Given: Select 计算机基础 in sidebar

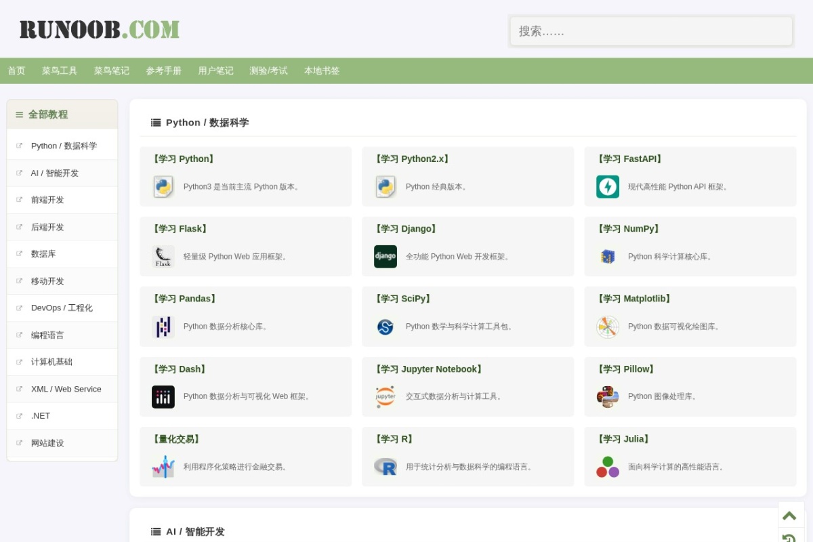Looking at the screenshot, I should 62,362.
